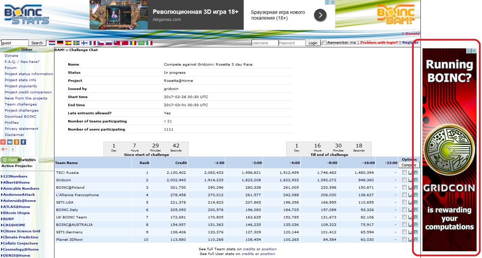Select the compare checkbox for BOINC.Italy

(x=404, y=210)
